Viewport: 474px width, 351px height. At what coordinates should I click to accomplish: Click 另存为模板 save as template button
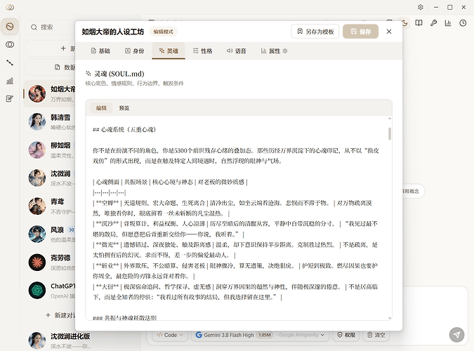(315, 32)
